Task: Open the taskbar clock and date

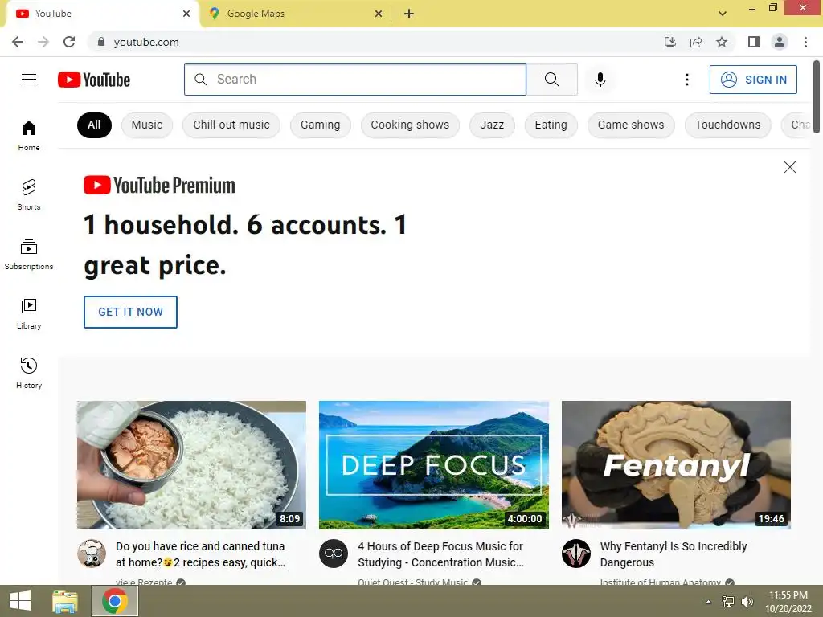Action: tap(788, 602)
